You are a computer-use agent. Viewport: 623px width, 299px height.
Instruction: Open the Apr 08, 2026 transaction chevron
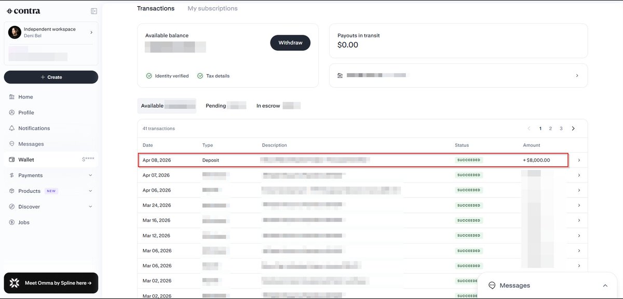tap(579, 160)
